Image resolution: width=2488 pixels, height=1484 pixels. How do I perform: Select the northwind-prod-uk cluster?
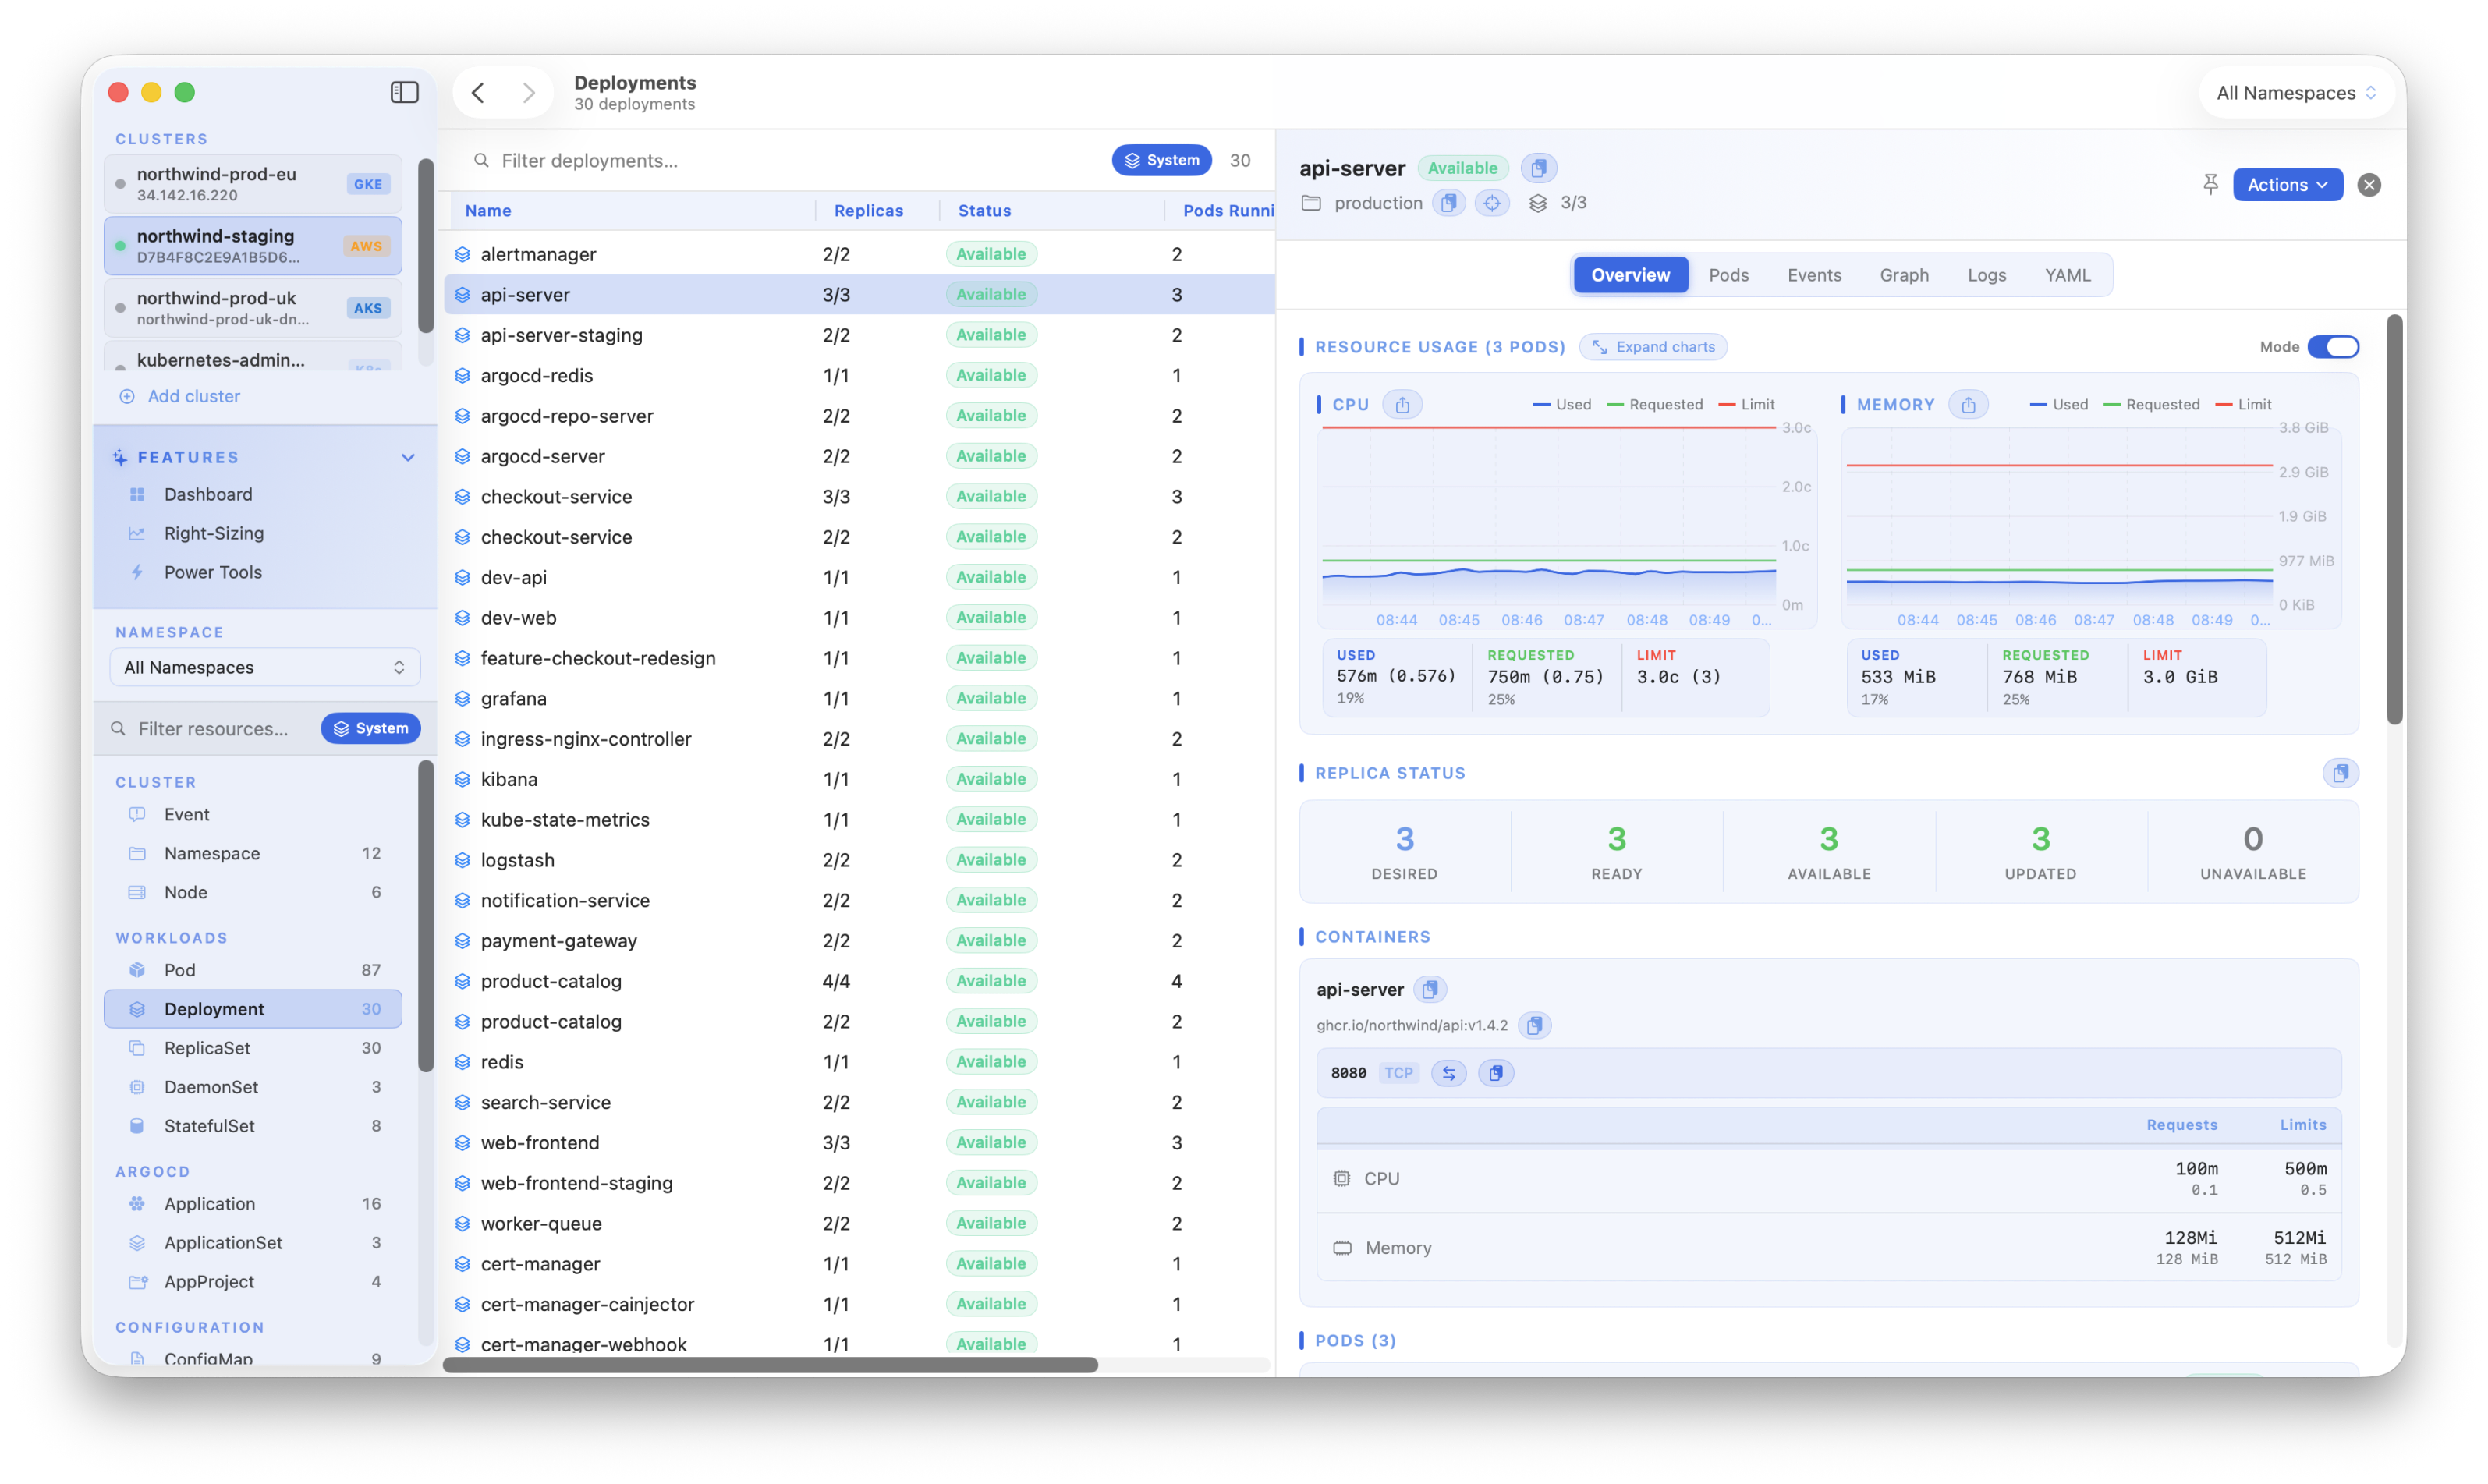click(x=253, y=308)
